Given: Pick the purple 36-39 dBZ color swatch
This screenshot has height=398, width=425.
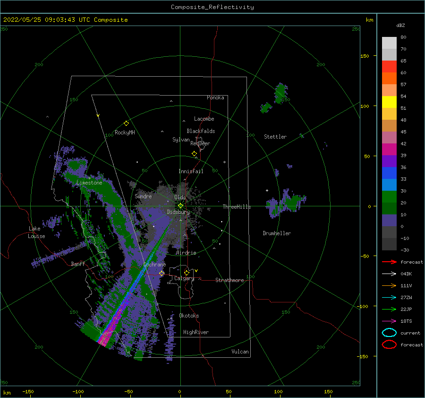Looking at the screenshot, I should (389, 161).
